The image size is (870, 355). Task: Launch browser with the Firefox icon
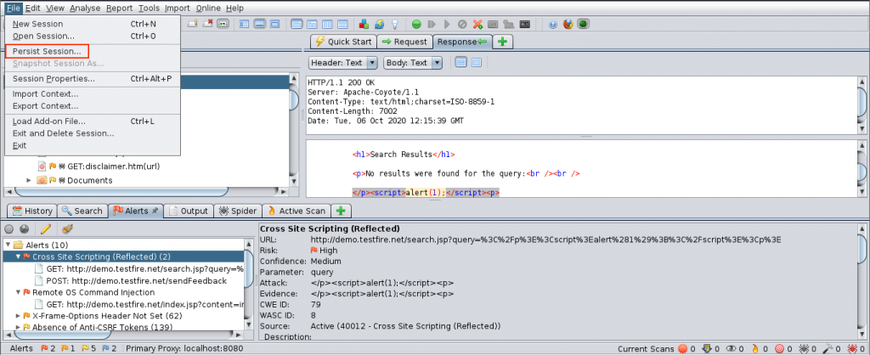click(x=568, y=24)
